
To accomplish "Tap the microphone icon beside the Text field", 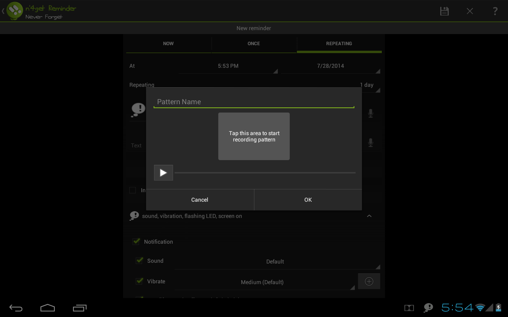I will point(371,143).
